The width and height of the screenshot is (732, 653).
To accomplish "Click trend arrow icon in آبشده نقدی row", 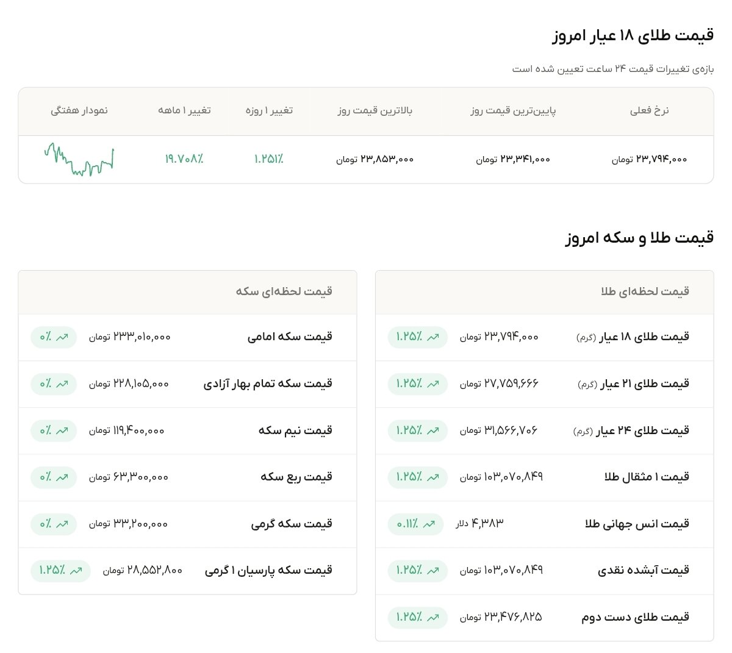I will tap(433, 571).
